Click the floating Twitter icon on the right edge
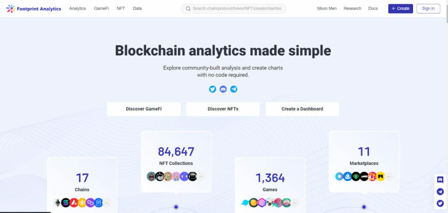Viewport: 448px width, 213px height. [x=440, y=203]
